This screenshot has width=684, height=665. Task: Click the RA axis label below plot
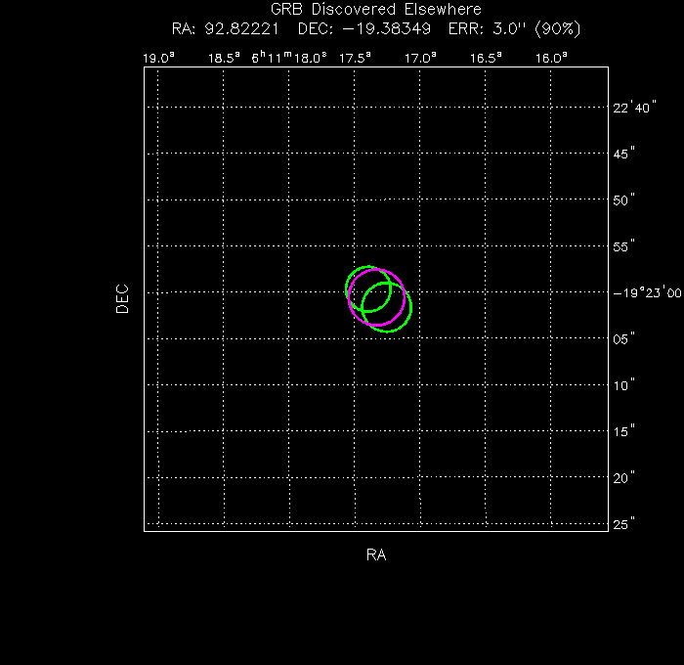376,554
